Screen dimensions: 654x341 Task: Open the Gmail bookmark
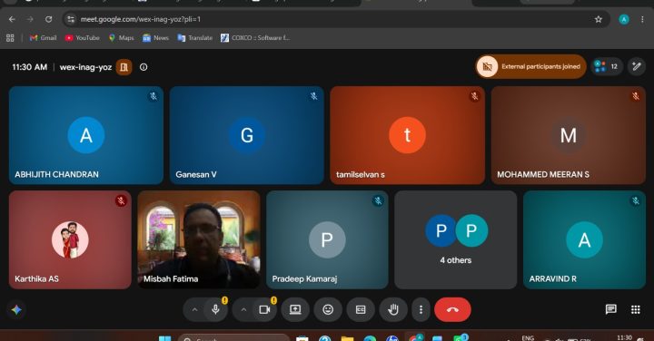point(43,38)
